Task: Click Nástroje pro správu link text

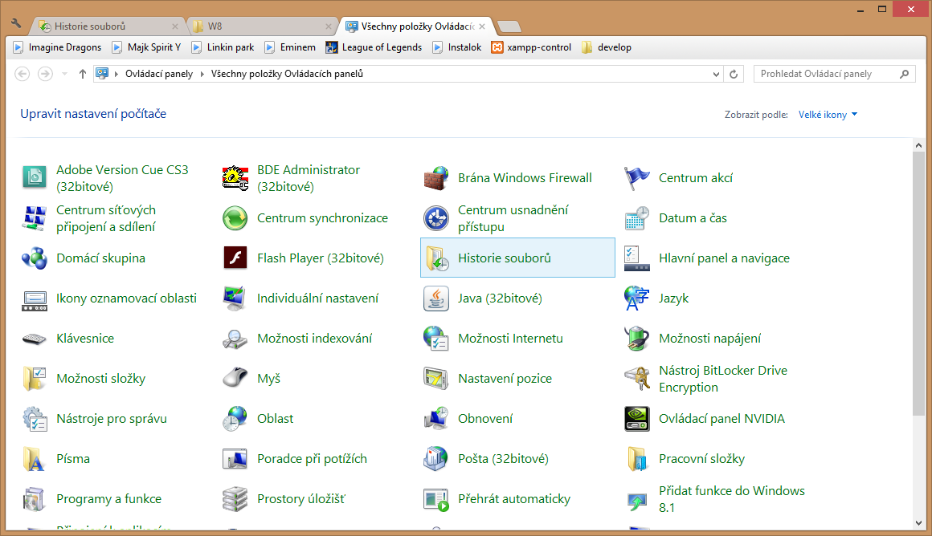Action: click(111, 419)
